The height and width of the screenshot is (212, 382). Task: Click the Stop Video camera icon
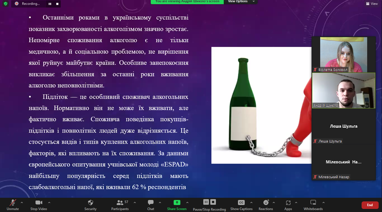39,203
